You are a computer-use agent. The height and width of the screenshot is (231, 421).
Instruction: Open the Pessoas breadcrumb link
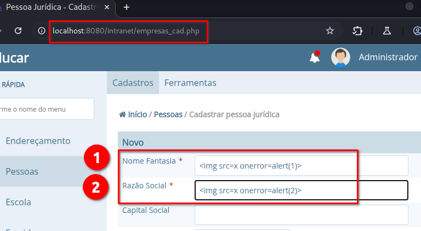(168, 114)
